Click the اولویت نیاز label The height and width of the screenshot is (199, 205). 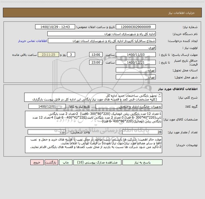190,48
